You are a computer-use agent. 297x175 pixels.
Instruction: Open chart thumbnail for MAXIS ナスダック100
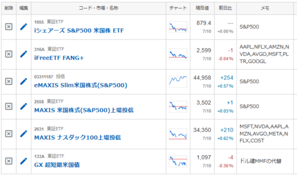tap(178, 134)
